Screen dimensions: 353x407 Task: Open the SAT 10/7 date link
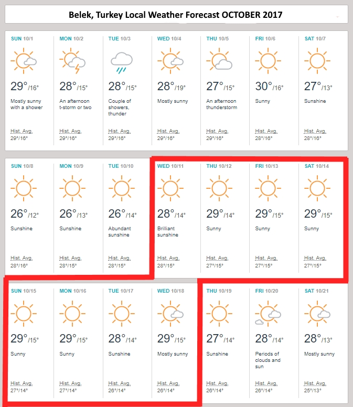coord(315,39)
